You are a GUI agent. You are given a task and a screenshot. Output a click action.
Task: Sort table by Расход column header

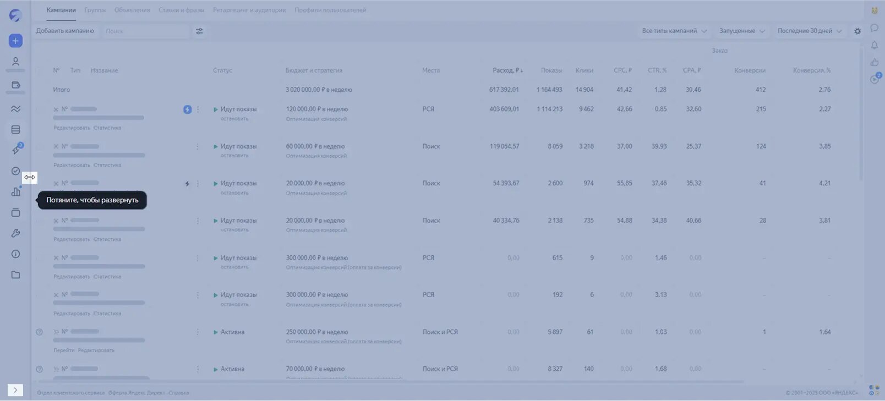pos(507,70)
